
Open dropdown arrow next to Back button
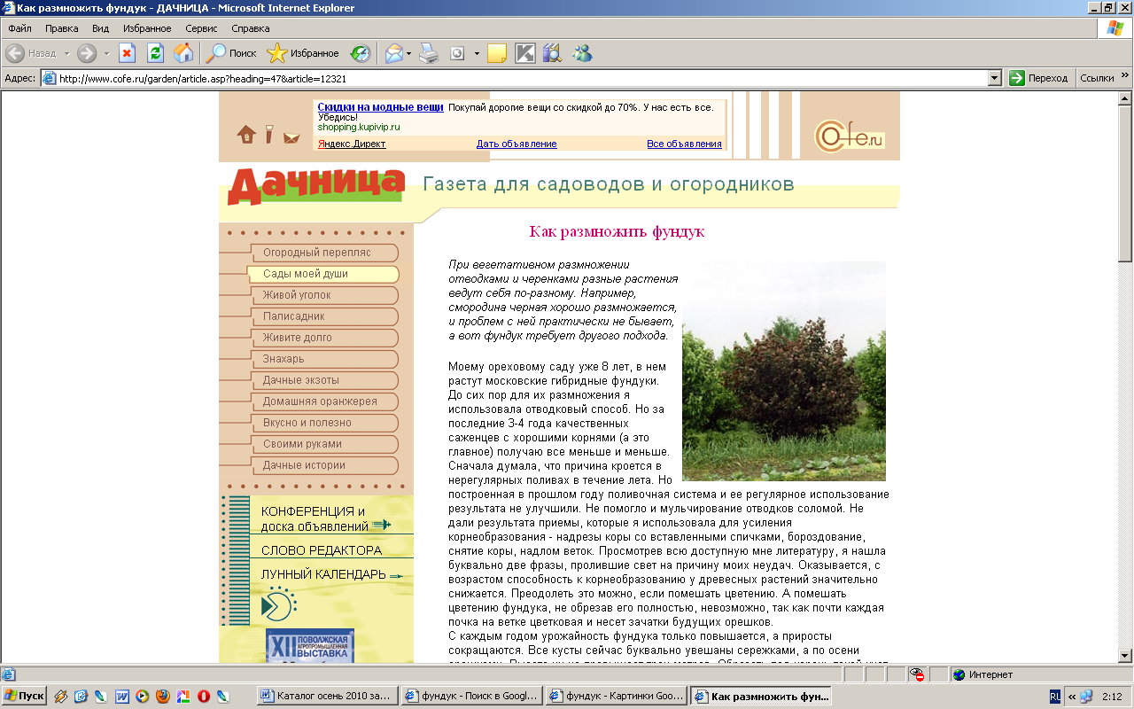coord(66,53)
